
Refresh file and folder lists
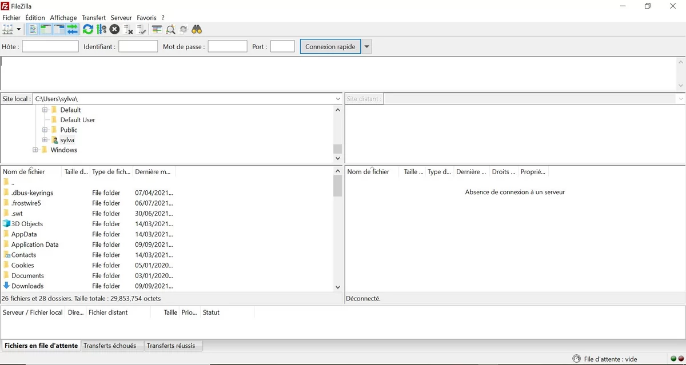tap(87, 29)
